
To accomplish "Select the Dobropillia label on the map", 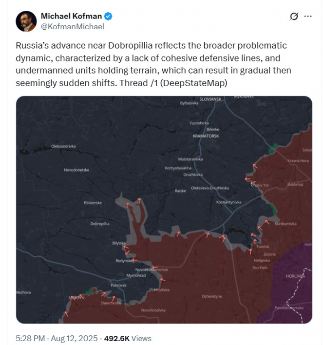I will click(x=100, y=224).
